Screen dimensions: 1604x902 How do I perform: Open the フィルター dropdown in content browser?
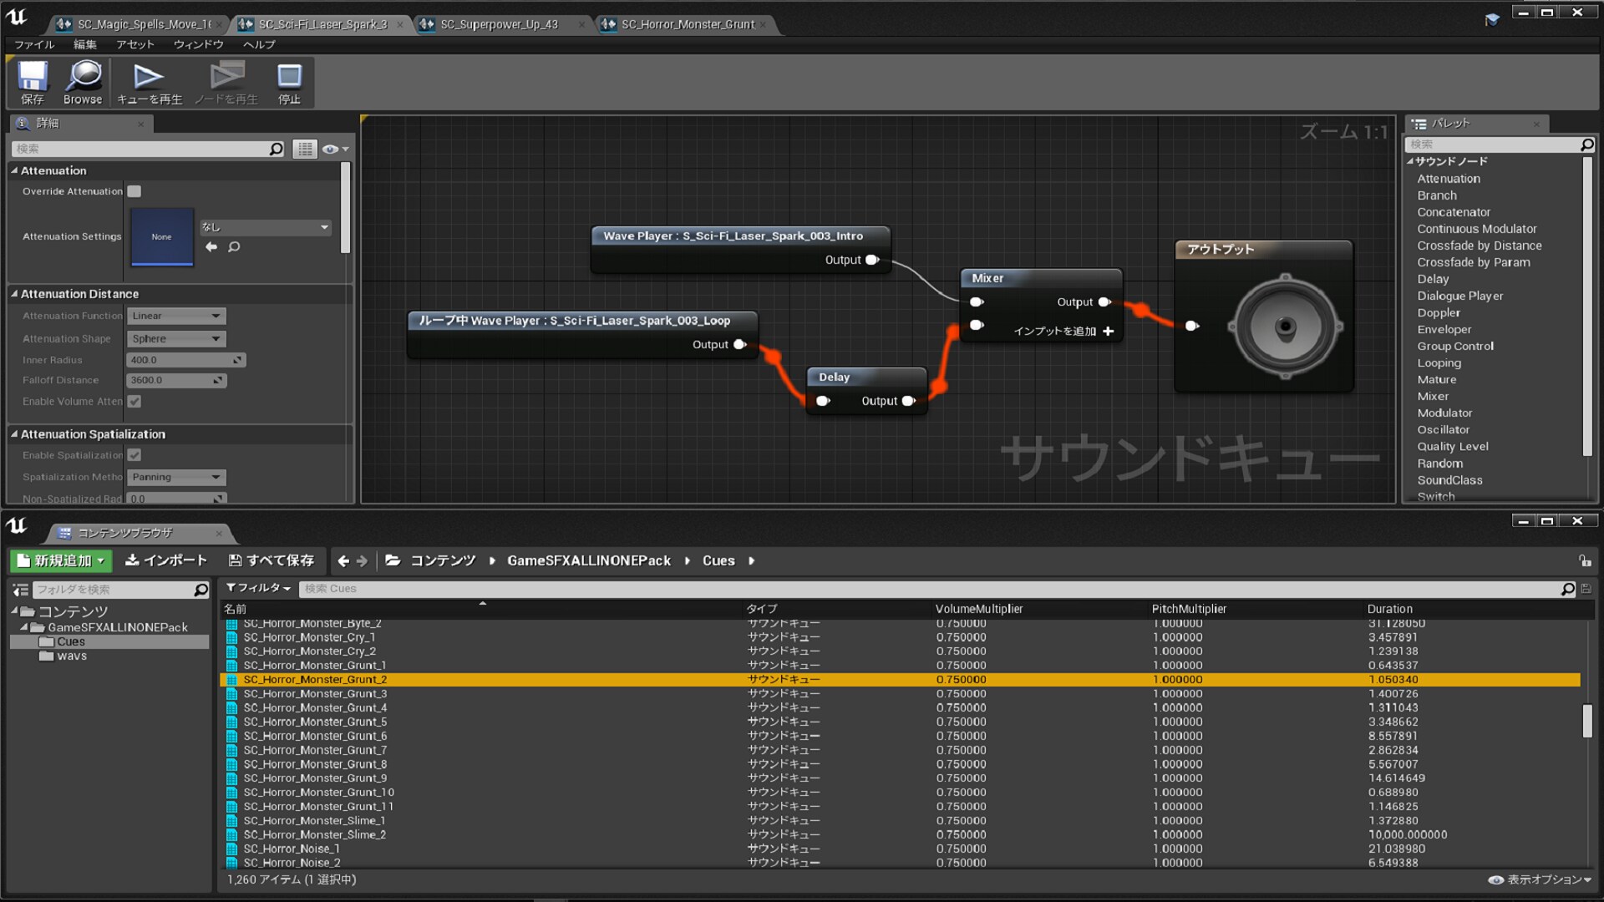tap(259, 588)
